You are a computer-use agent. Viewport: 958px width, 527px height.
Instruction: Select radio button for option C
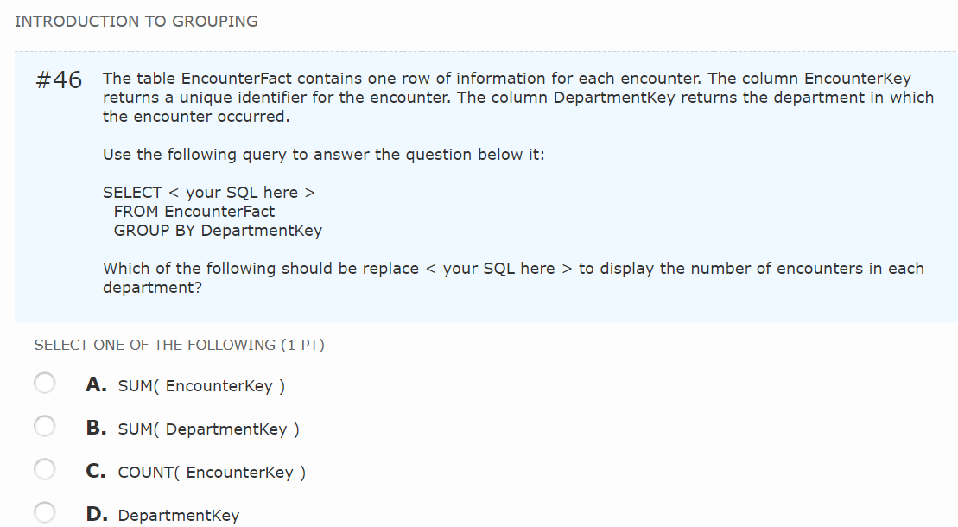(45, 468)
